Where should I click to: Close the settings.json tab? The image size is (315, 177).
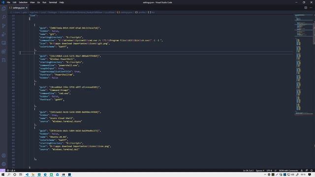tap(27, 8)
